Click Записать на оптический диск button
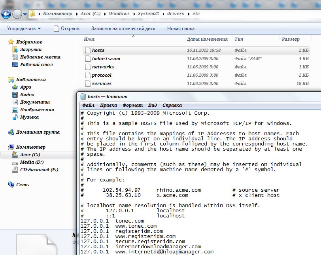The height and width of the screenshot is (255, 321). [123, 28]
